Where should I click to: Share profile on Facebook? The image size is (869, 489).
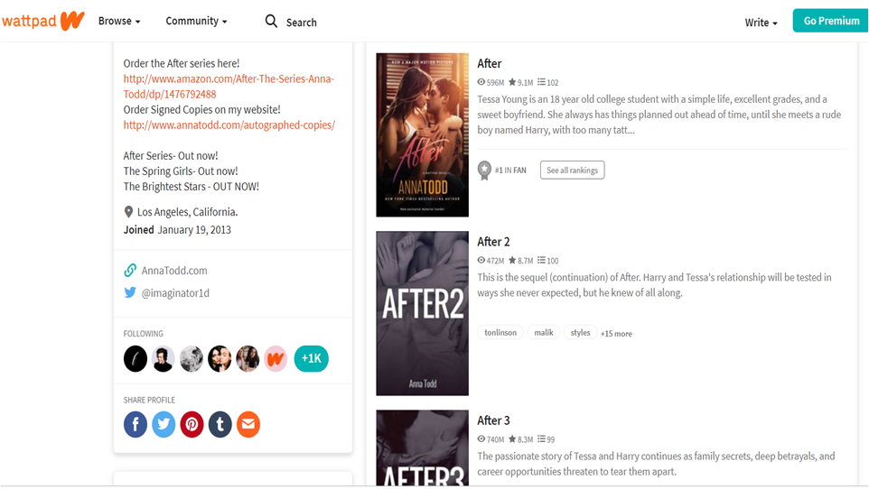point(135,425)
